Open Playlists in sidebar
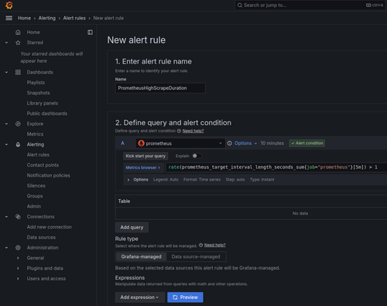387x306 pixels. tap(36, 83)
